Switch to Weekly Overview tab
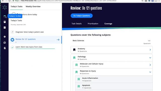This screenshot has width=161, height=91. 33,6
